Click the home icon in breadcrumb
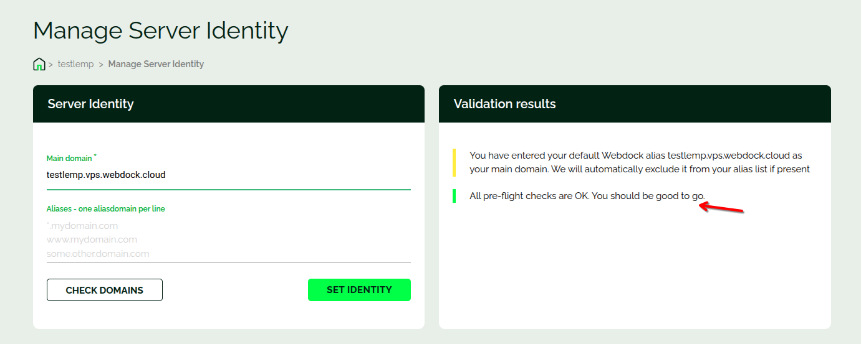Viewport: 861px width, 344px height. [39, 64]
